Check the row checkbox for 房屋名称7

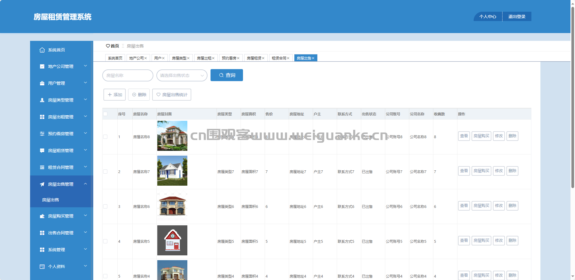105,172
